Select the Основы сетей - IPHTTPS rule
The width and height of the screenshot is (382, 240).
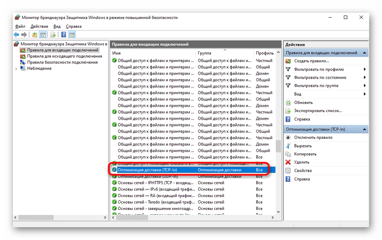193,183
